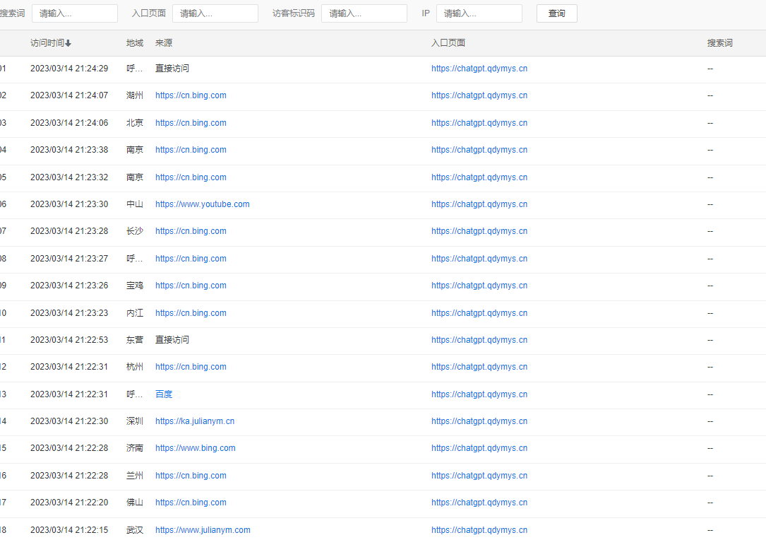Open bing source link in 杭州 row
The width and height of the screenshot is (766, 540).
(x=191, y=367)
